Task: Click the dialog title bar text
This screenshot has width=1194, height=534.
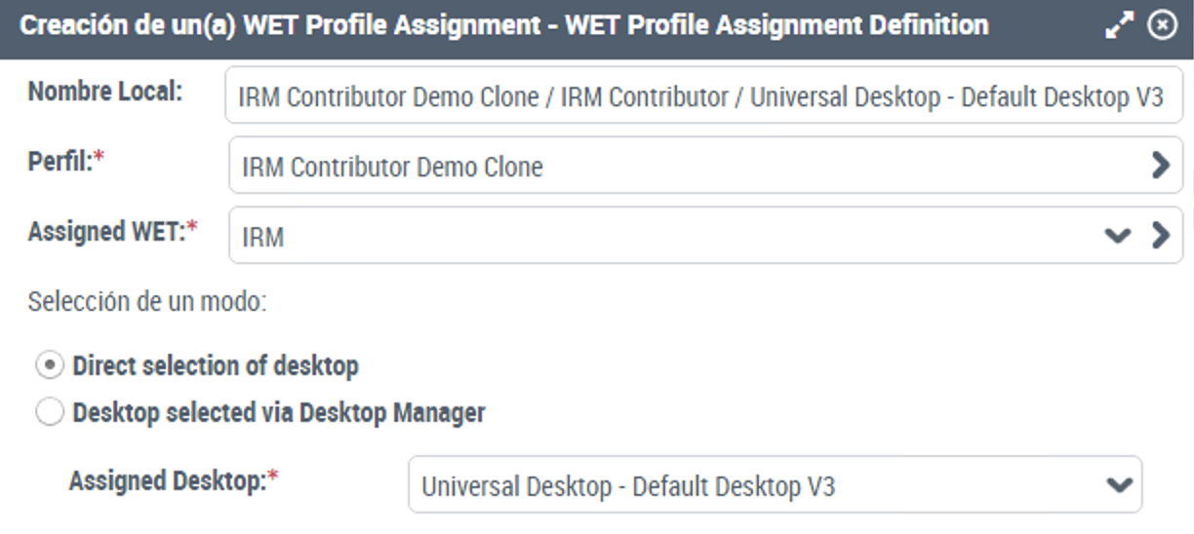Action: coord(504,25)
